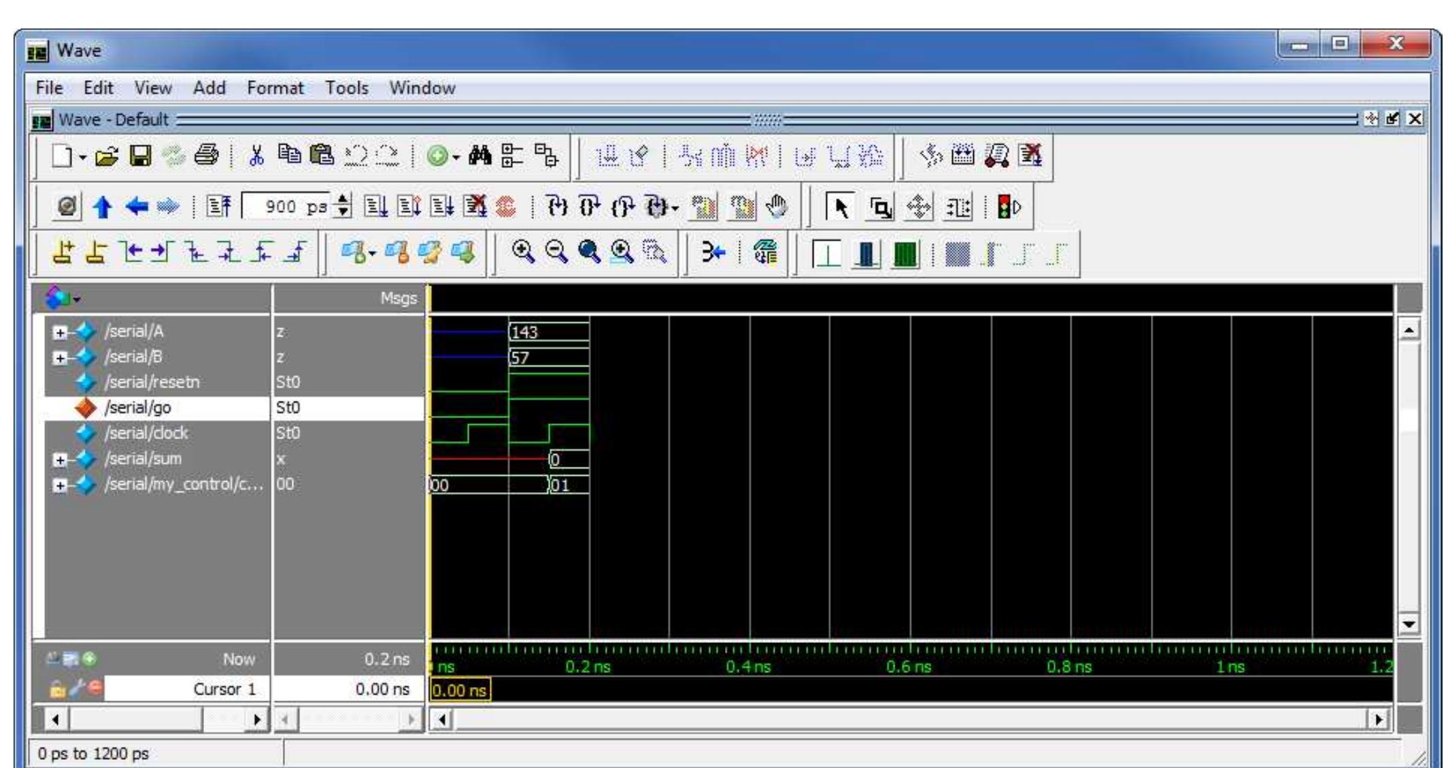1448x768 pixels.
Task: Step the run length value spinner
Action: [343, 207]
